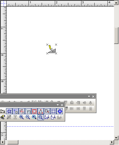Toggle the red-handled square snap button
The height and width of the screenshot is (145, 119).
pyautogui.click(x=34, y=111)
